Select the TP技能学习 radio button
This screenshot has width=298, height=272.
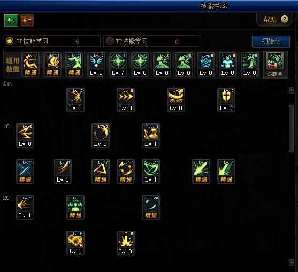tap(110, 41)
